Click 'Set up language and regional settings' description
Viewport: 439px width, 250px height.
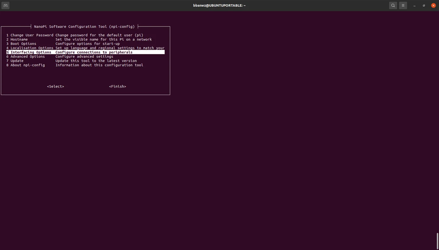110,48
